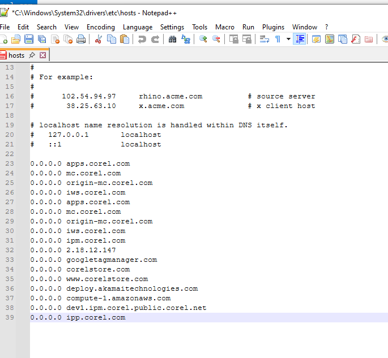388x358 pixels.
Task: Click the Paste clipboard icon
Action: tap(125, 39)
